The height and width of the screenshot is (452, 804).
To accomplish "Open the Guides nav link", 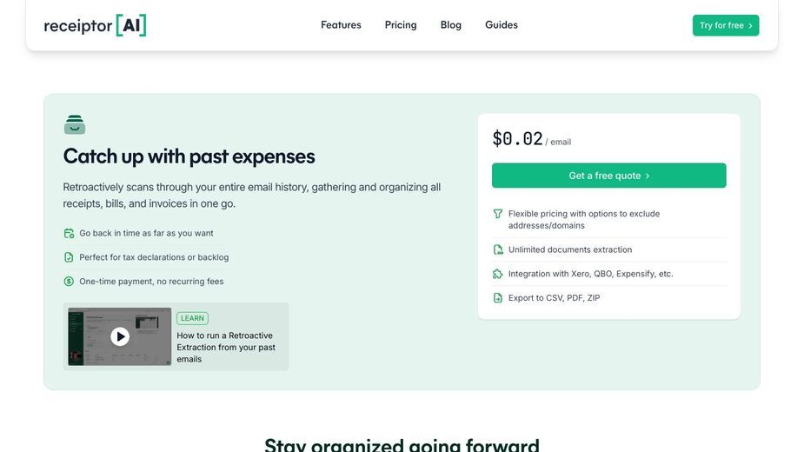I will pos(501,24).
